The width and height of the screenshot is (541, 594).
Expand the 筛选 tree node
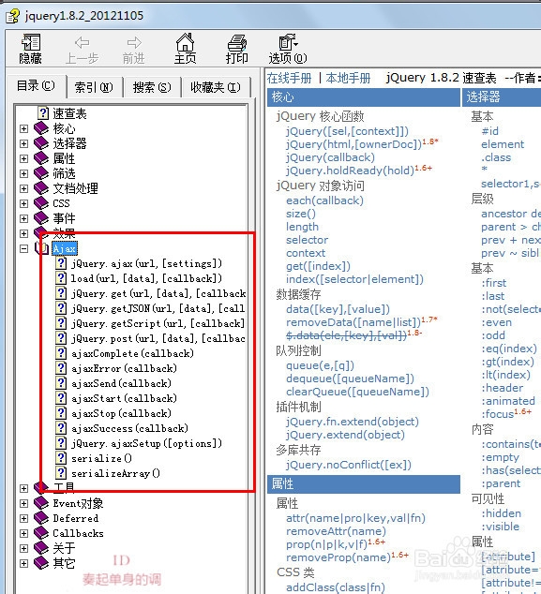point(23,173)
